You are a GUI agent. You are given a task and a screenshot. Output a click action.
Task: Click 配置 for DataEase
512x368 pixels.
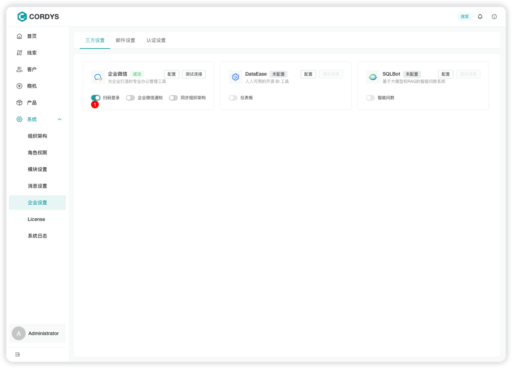[x=308, y=74]
